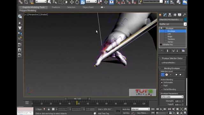Click the Set Key button

coord(126,113)
